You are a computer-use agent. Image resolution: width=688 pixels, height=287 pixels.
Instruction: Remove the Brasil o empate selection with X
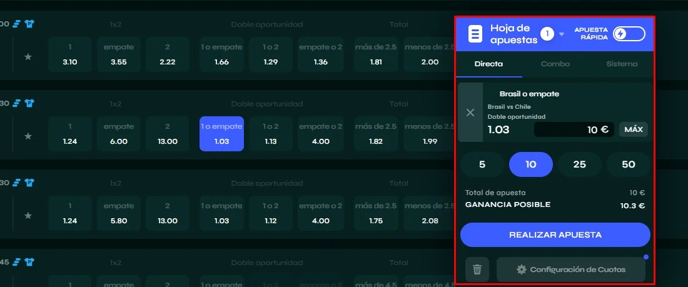click(x=470, y=113)
